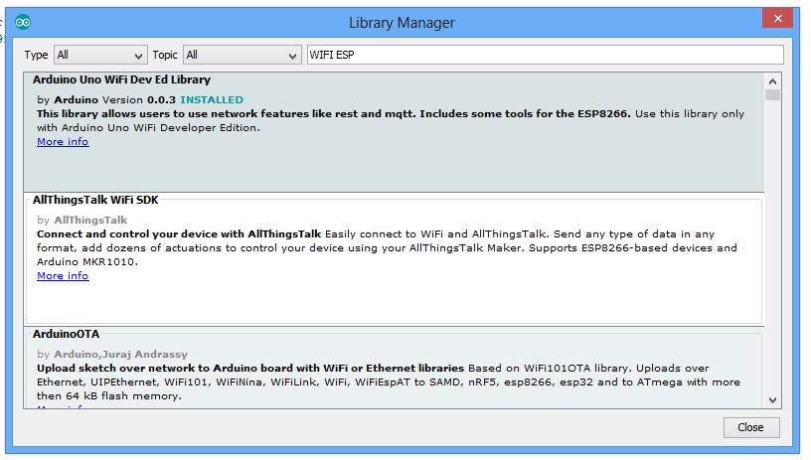Screen dimensions: 811x460
Task: Open More info link for Arduino Uno WiFi library
Action: click(x=63, y=142)
